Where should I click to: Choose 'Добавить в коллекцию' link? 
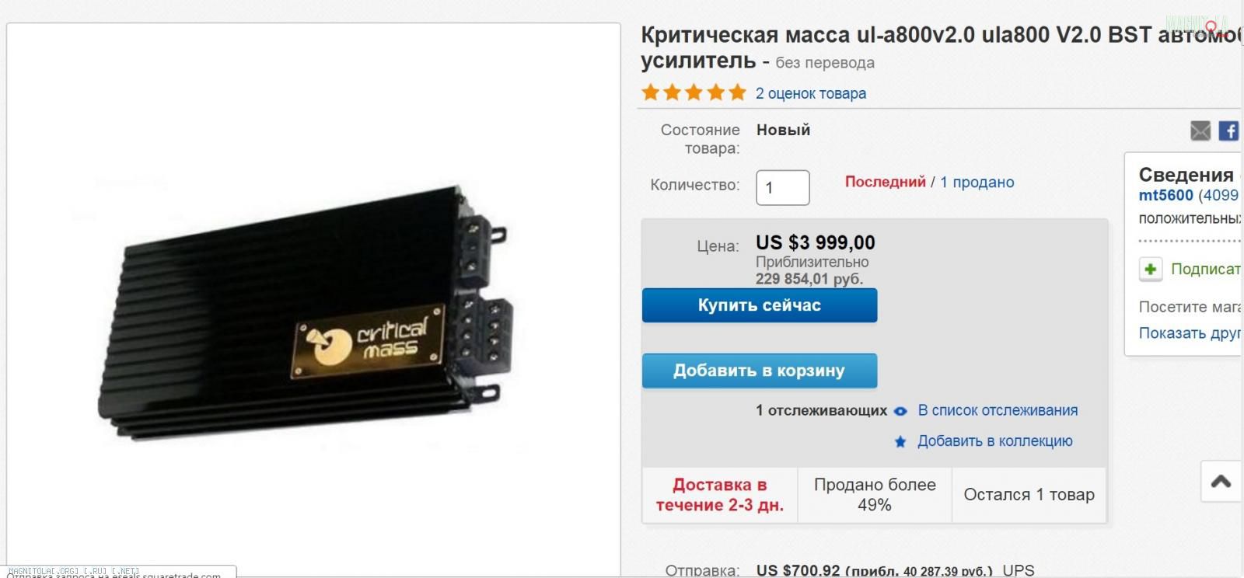click(x=995, y=440)
